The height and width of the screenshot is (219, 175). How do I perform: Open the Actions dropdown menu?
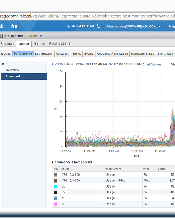click(35, 36)
